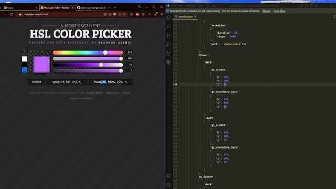Open the What's HSL footer link

113,93
